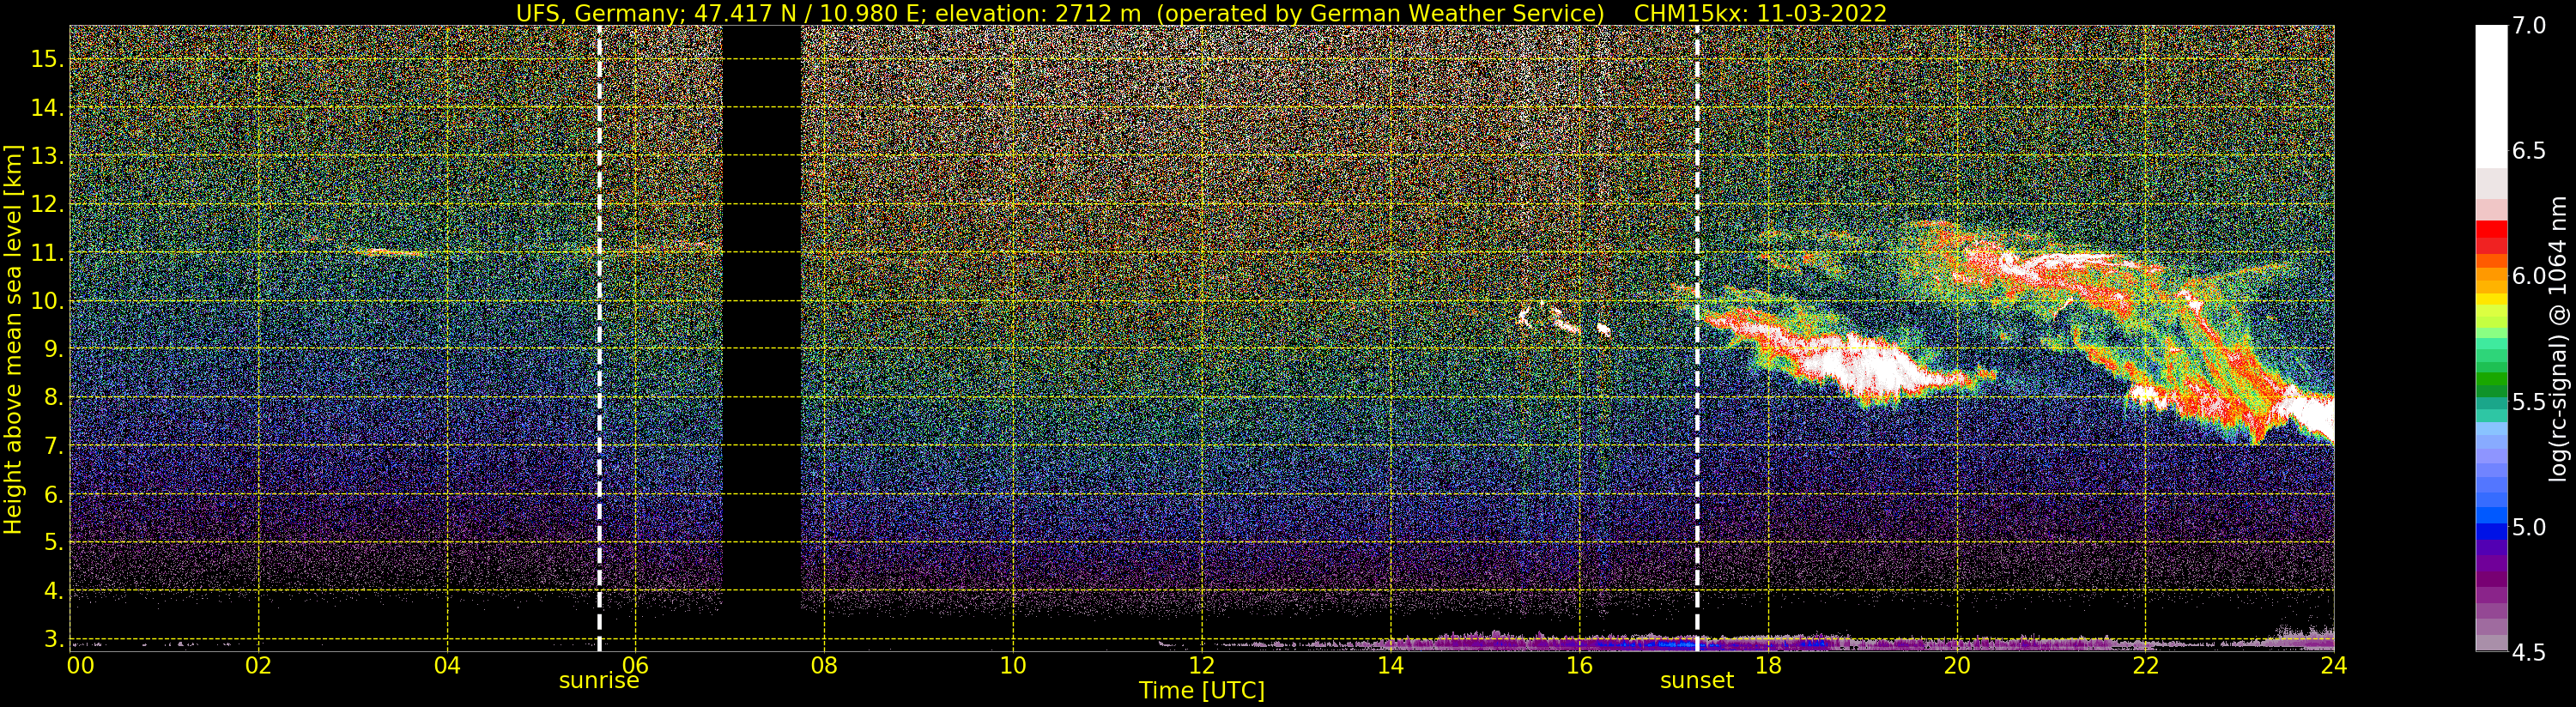Click the time axis tick '02'
Screen dimensions: 2576x707
259,666
